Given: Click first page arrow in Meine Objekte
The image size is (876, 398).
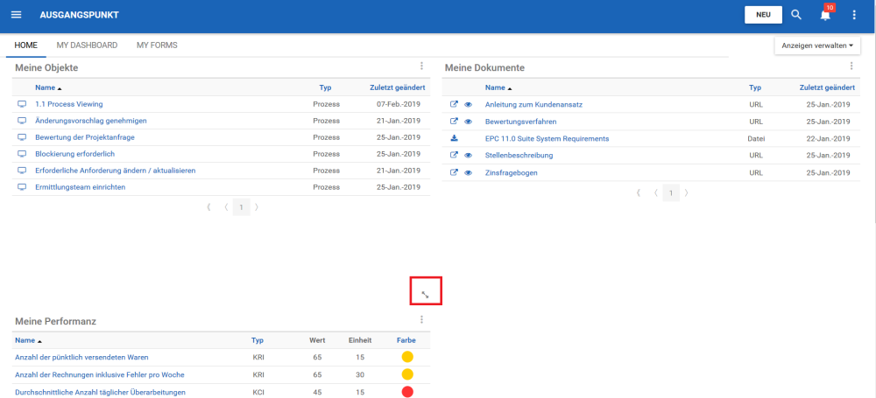Looking at the screenshot, I should [x=208, y=207].
